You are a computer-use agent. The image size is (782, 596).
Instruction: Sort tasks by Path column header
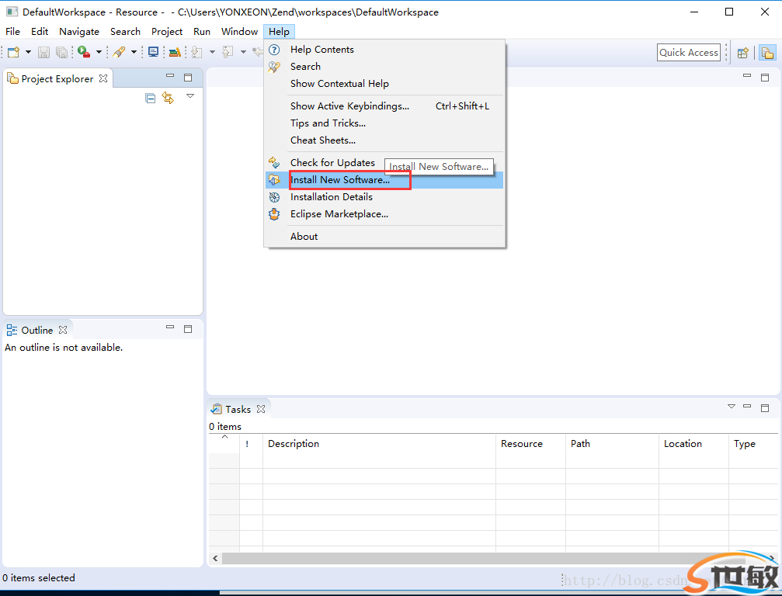tap(612, 444)
